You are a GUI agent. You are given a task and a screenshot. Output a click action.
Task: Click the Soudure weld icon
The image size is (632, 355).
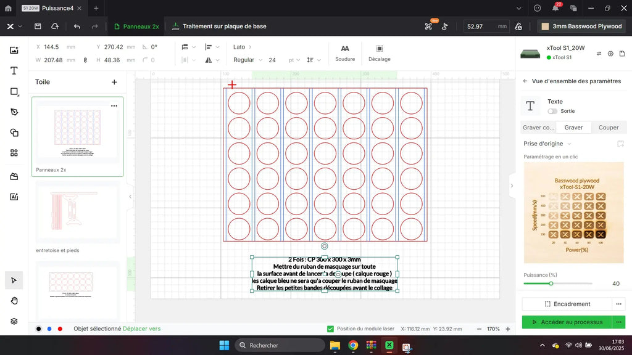pos(345,49)
